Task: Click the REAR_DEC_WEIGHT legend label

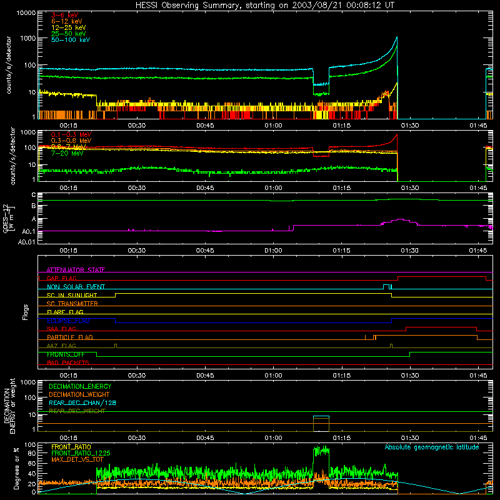Action: click(x=77, y=411)
